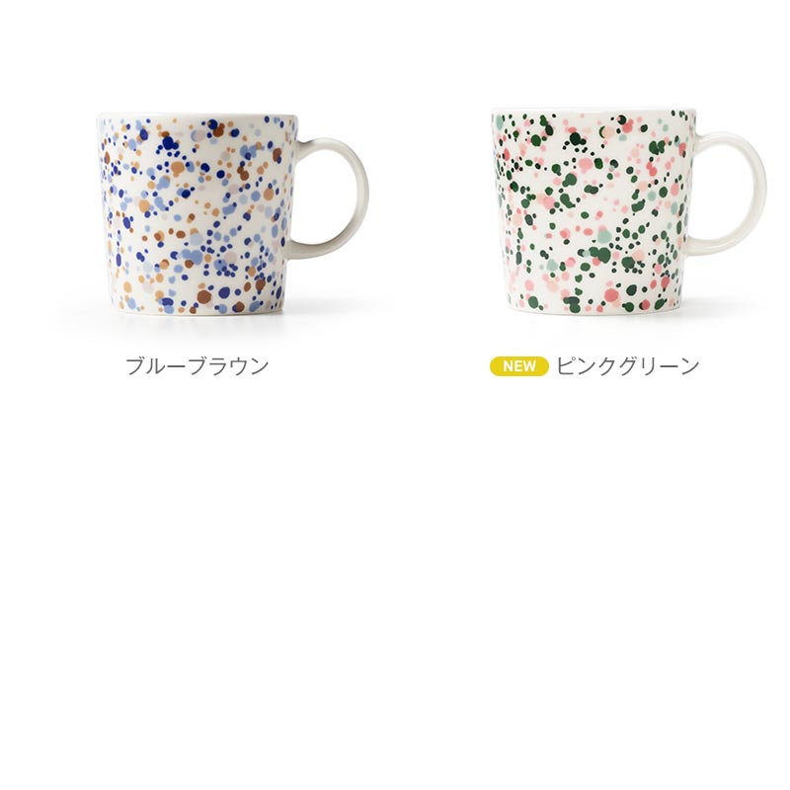Open the ブルーブラウン color label
The height and width of the screenshot is (790, 790).
click(197, 366)
